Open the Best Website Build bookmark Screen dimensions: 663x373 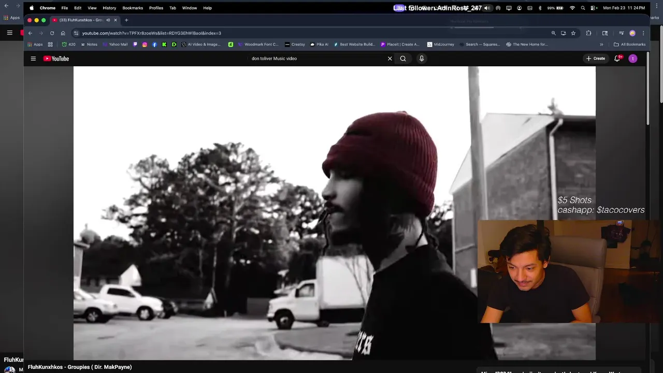[354, 45]
